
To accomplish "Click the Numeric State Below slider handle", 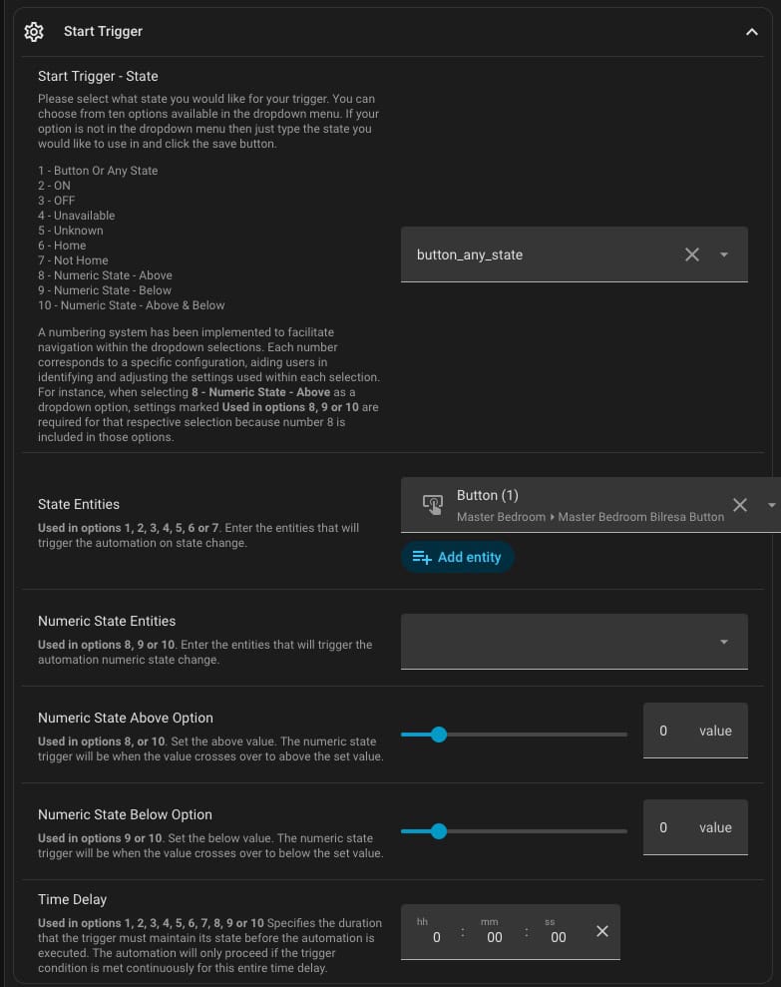I will pos(439,831).
